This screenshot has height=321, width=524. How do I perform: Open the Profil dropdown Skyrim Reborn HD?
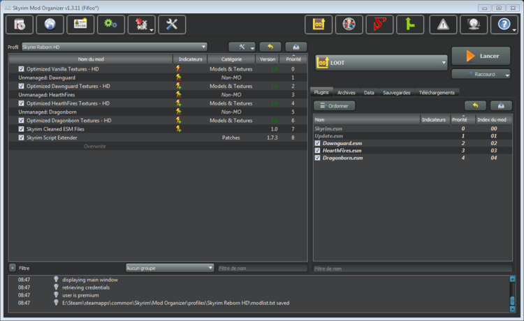[115, 47]
